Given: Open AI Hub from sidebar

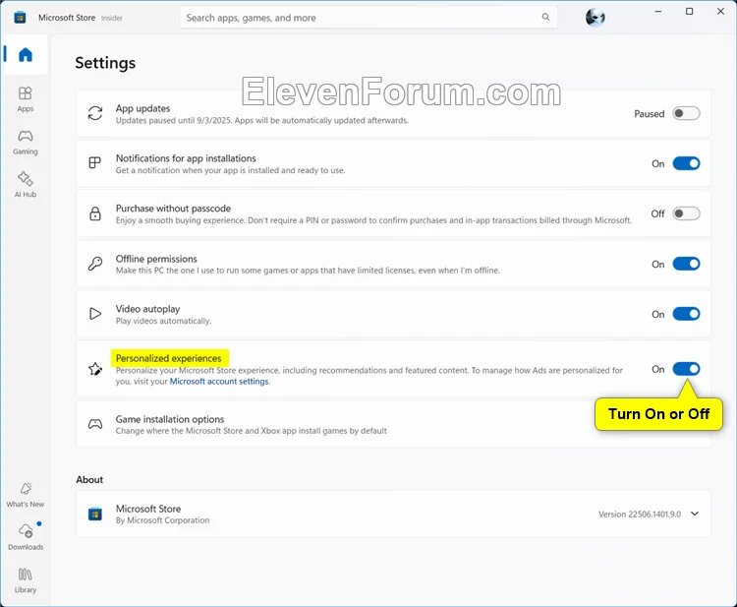Looking at the screenshot, I should (x=26, y=185).
